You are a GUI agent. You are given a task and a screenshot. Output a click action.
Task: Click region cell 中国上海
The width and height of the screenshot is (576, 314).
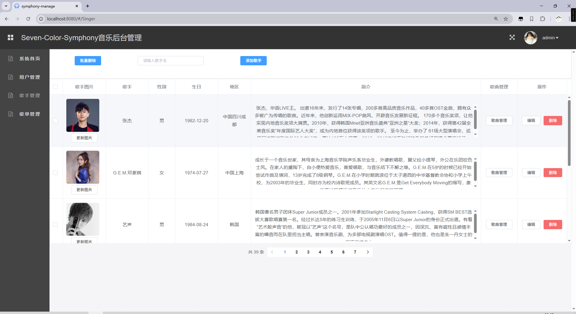point(235,173)
